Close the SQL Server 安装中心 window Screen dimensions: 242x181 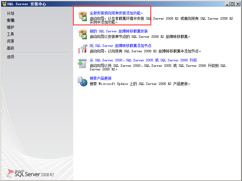pyautogui.click(x=238, y=4)
